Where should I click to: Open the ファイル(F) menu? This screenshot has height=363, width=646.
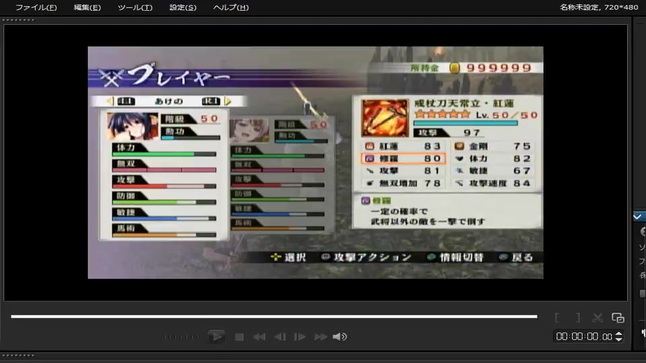[36, 7]
